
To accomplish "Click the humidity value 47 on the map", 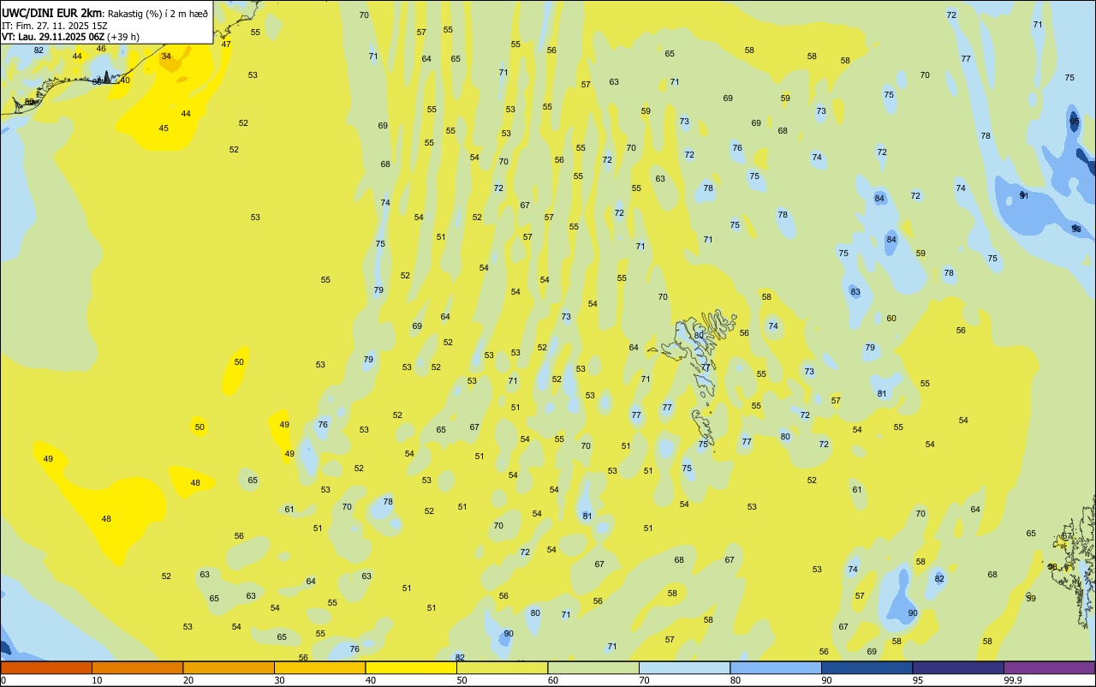I will tap(226, 44).
